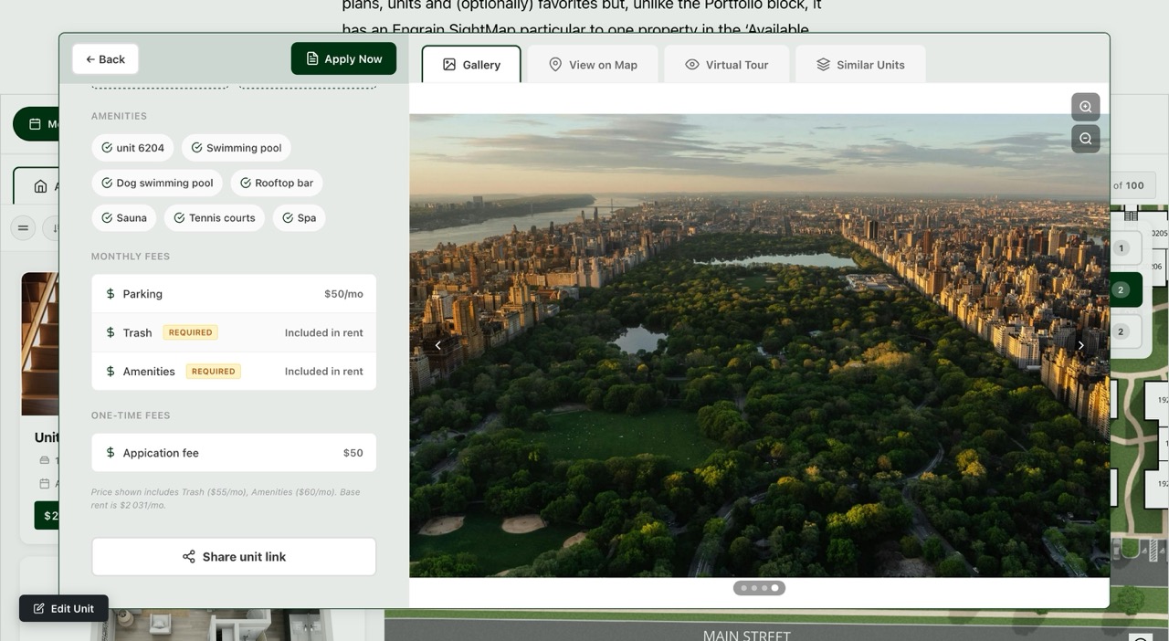Zoom out of the gallery image
The image size is (1169, 641).
point(1085,139)
